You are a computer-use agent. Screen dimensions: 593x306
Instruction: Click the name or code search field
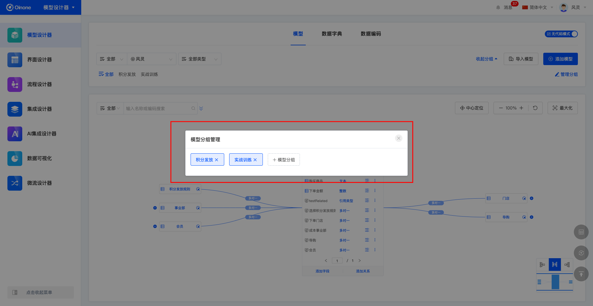(158, 108)
